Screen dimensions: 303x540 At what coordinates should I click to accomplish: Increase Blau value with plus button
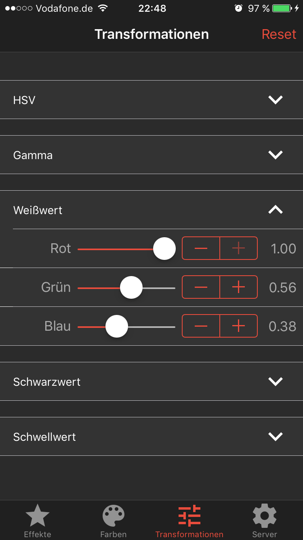click(239, 326)
